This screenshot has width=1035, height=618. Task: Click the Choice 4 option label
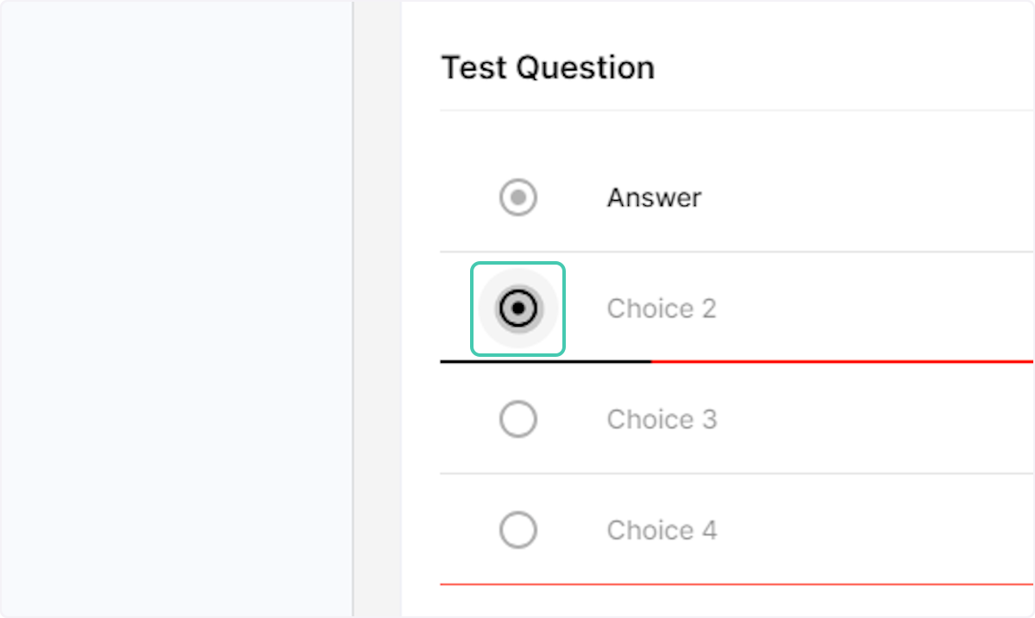(661, 530)
